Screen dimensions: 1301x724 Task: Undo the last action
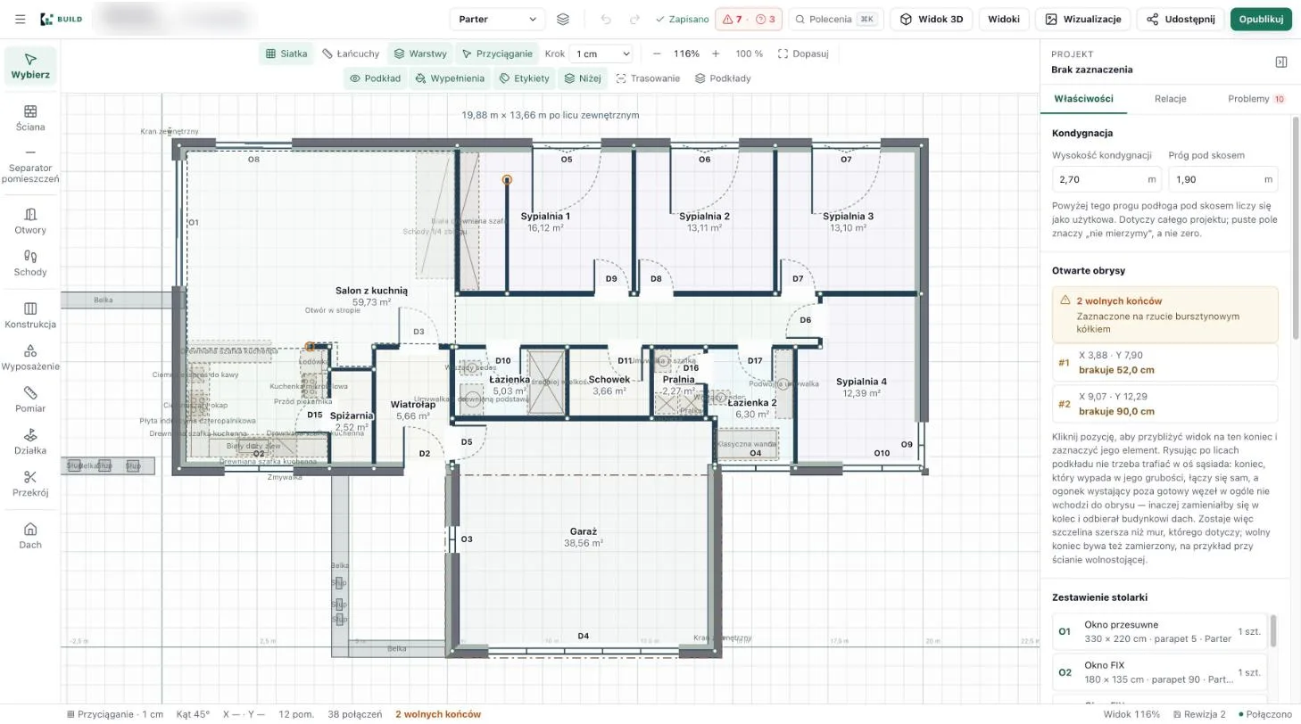pos(607,19)
